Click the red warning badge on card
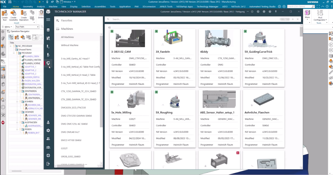The width and height of the screenshot is (333, 175). 238,153
